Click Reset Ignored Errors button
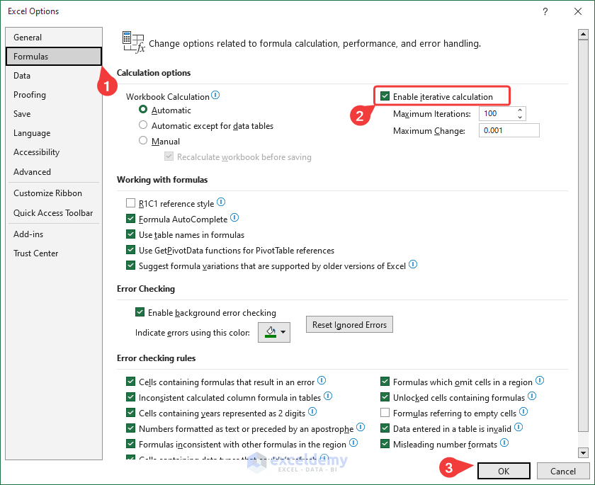The height and width of the screenshot is (485, 595). pyautogui.click(x=349, y=324)
